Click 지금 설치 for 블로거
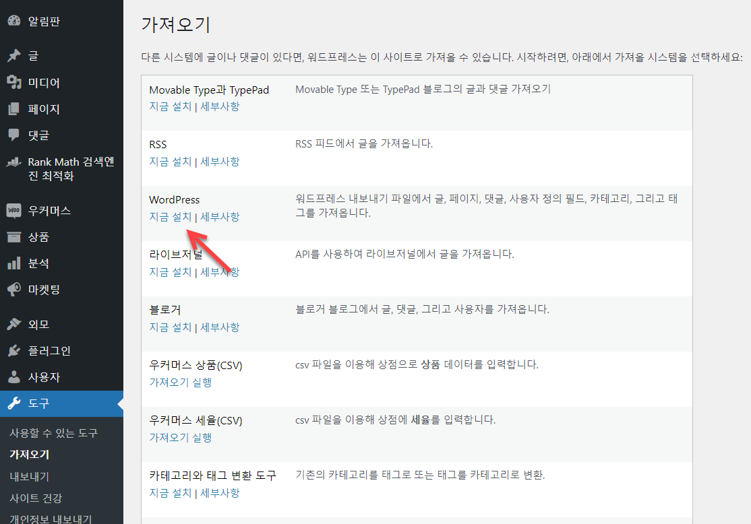This screenshot has height=524, width=751. pyautogui.click(x=170, y=327)
